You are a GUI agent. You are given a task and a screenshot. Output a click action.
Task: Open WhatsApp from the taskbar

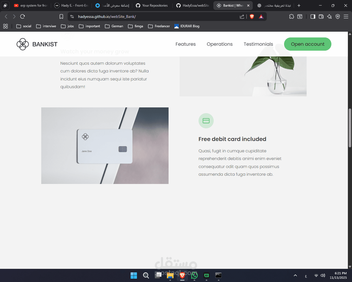click(194, 275)
